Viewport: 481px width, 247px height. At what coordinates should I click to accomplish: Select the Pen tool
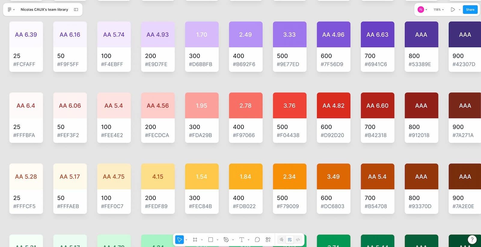coord(226,239)
